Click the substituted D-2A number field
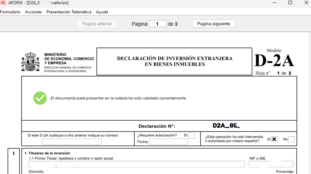Screen dimensions: 311x174 pos(72,142)
